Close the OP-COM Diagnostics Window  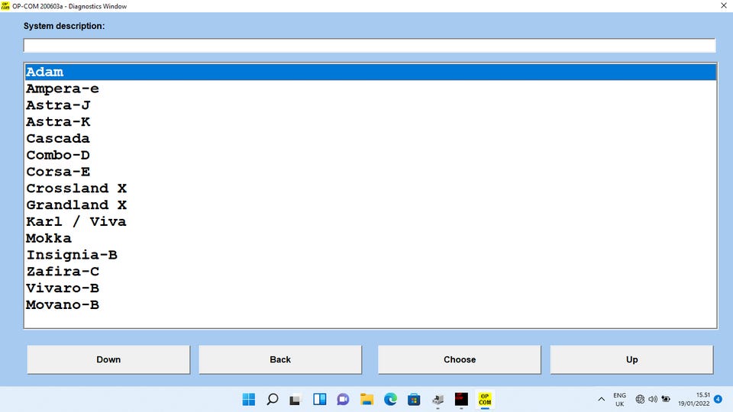coord(723,6)
